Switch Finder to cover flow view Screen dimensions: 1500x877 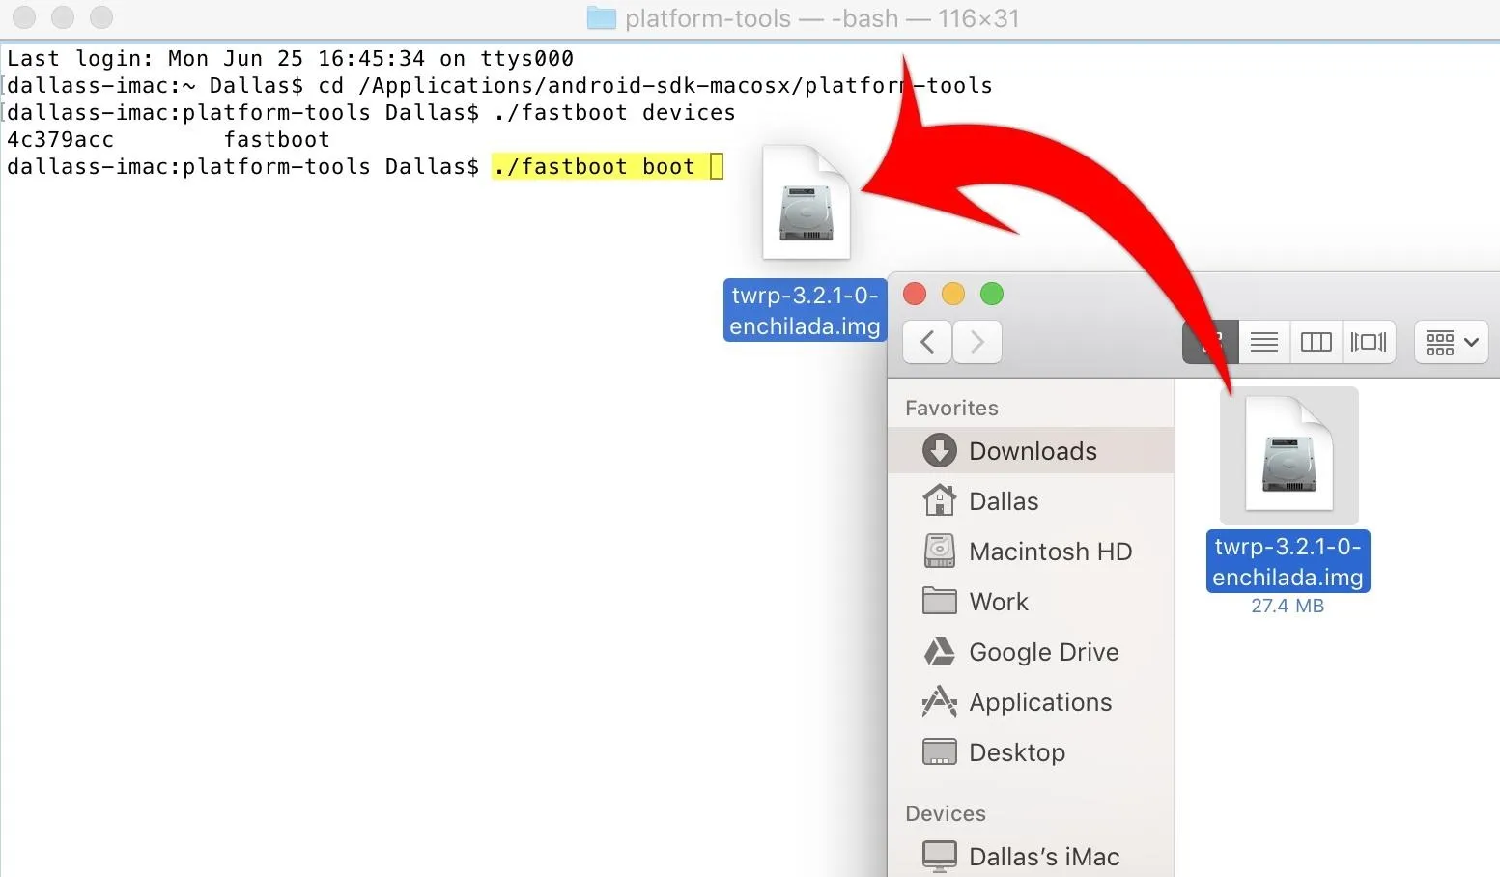tap(1368, 342)
